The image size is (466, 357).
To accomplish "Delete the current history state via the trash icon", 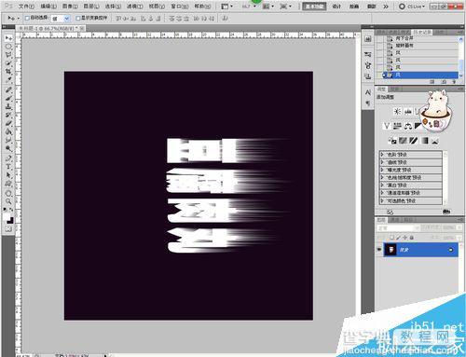I will tap(454, 82).
